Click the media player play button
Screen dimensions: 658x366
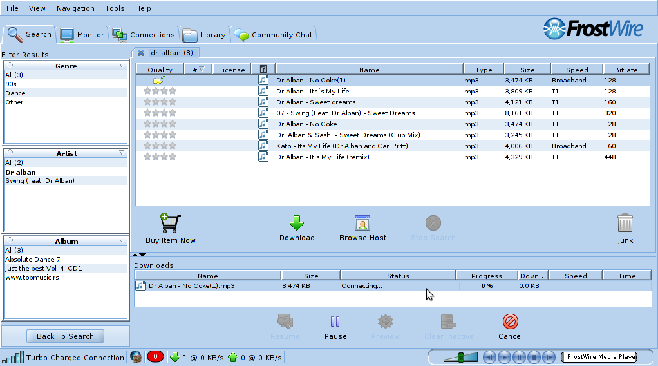504,358
